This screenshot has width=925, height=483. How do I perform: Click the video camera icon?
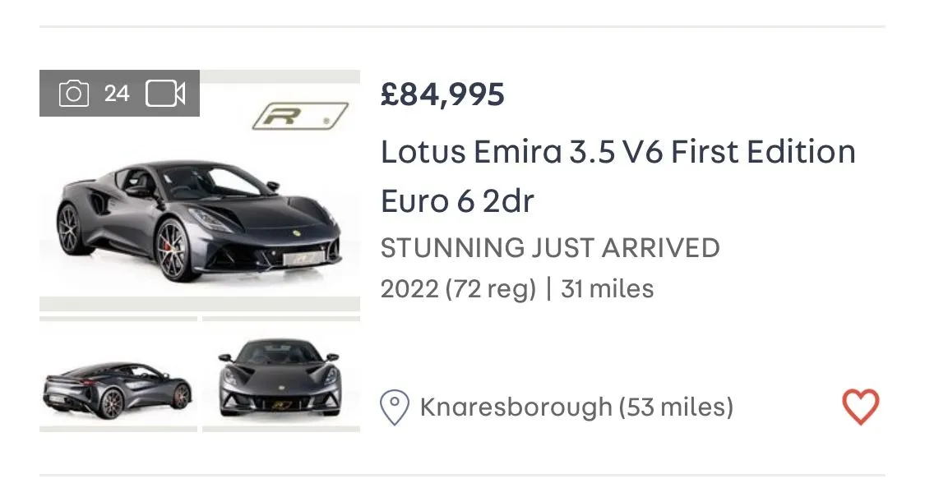(165, 94)
